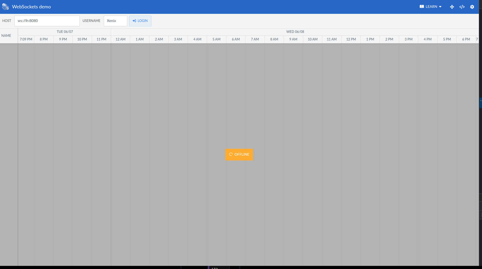Viewport: 482px width, 269px height.
Task: Open the LEARN dropdown menu
Action: pos(431,7)
